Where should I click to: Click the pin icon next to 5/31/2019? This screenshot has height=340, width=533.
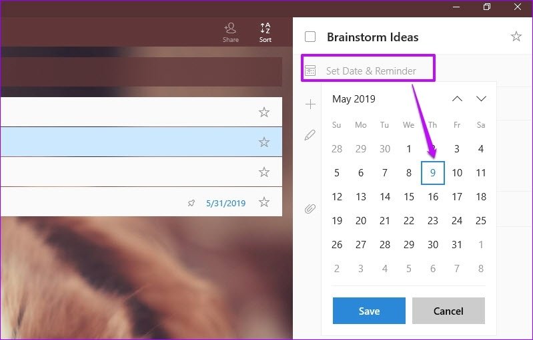[x=191, y=203]
